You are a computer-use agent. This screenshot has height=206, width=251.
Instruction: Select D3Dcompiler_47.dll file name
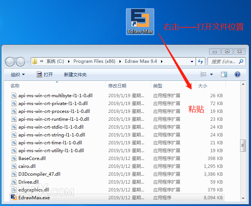point(39,174)
